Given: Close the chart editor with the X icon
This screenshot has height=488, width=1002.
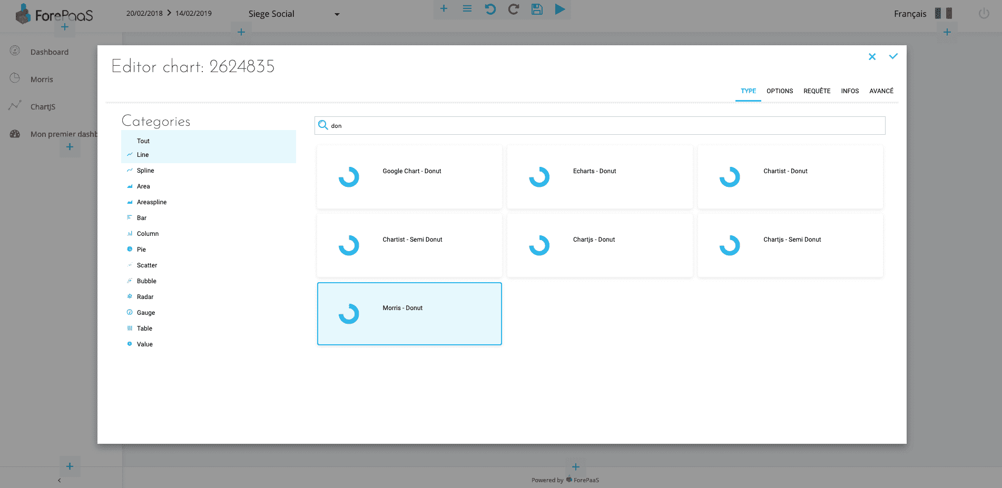Looking at the screenshot, I should tap(872, 57).
